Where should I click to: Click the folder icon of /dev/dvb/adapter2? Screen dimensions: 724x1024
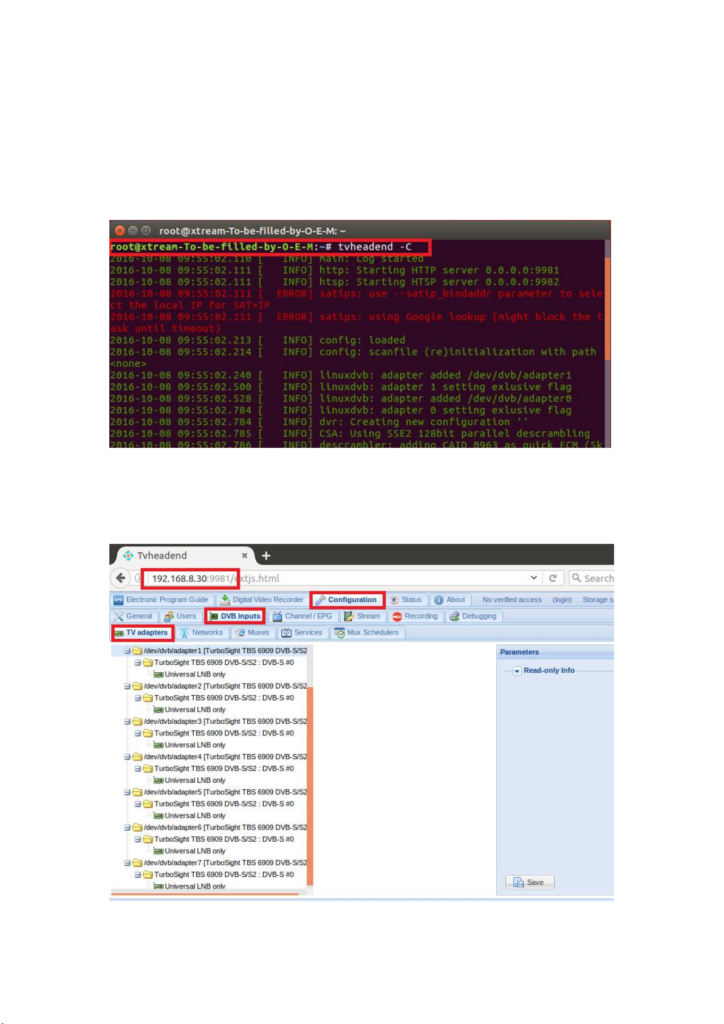tap(137, 686)
